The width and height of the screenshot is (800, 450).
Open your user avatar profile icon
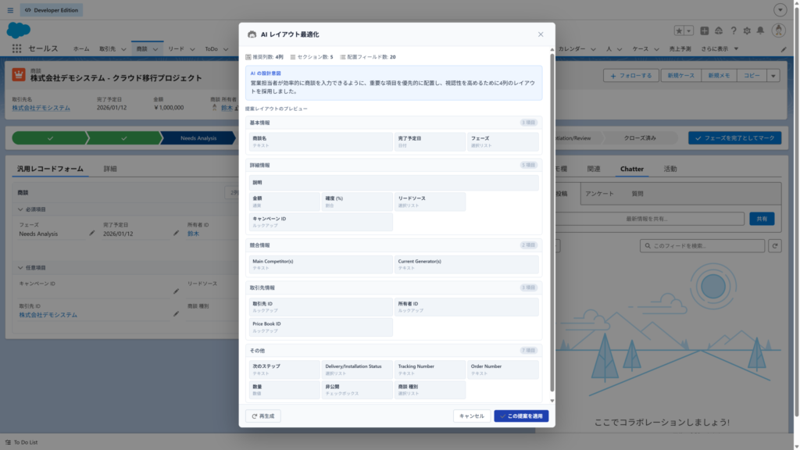tap(779, 30)
